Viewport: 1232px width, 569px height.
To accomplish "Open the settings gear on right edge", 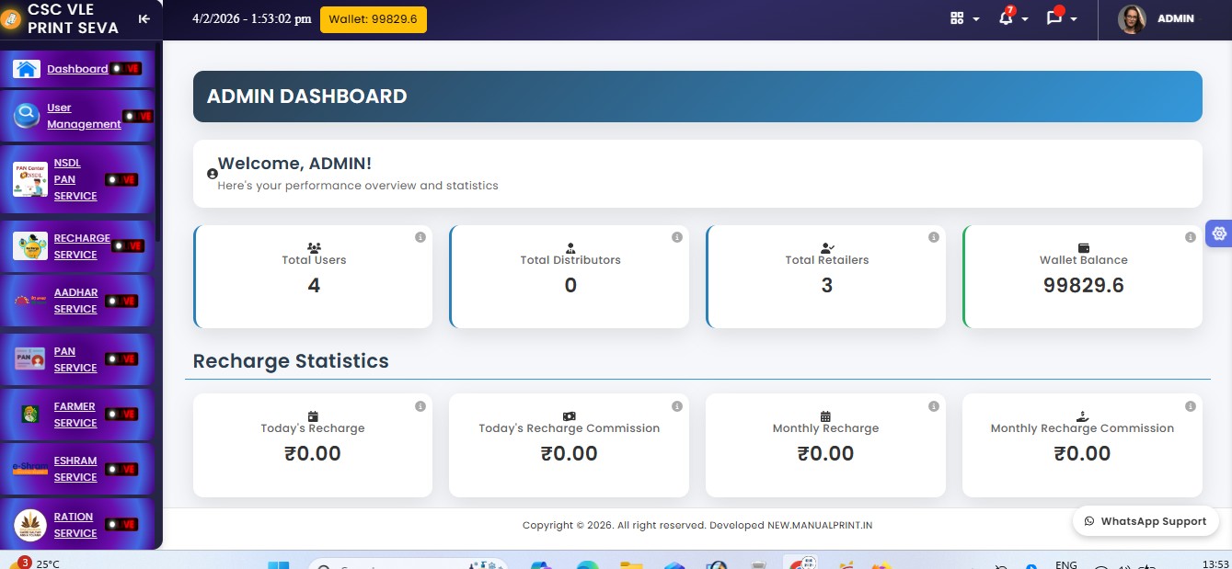I will pyautogui.click(x=1219, y=233).
